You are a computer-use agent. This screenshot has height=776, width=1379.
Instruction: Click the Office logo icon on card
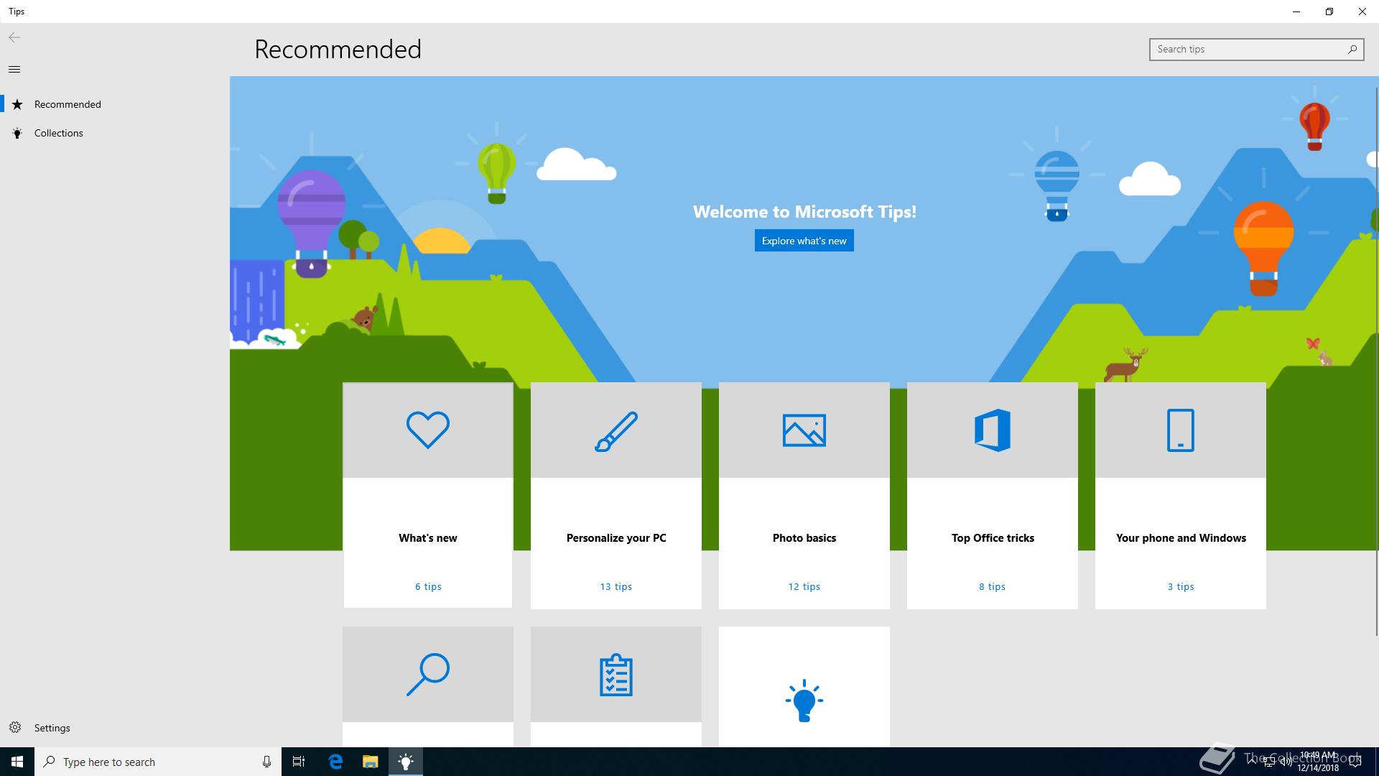[x=993, y=430]
